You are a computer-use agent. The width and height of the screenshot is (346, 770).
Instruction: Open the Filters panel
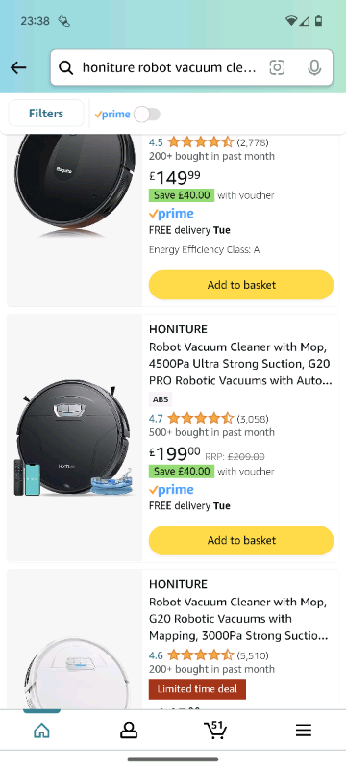click(46, 114)
